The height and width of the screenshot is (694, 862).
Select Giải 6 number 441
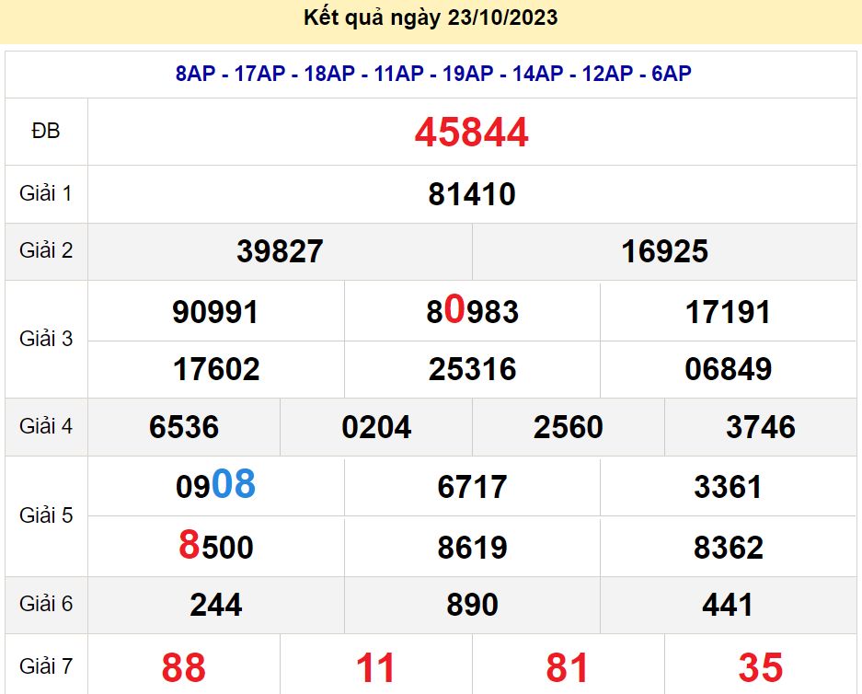pyautogui.click(x=728, y=605)
